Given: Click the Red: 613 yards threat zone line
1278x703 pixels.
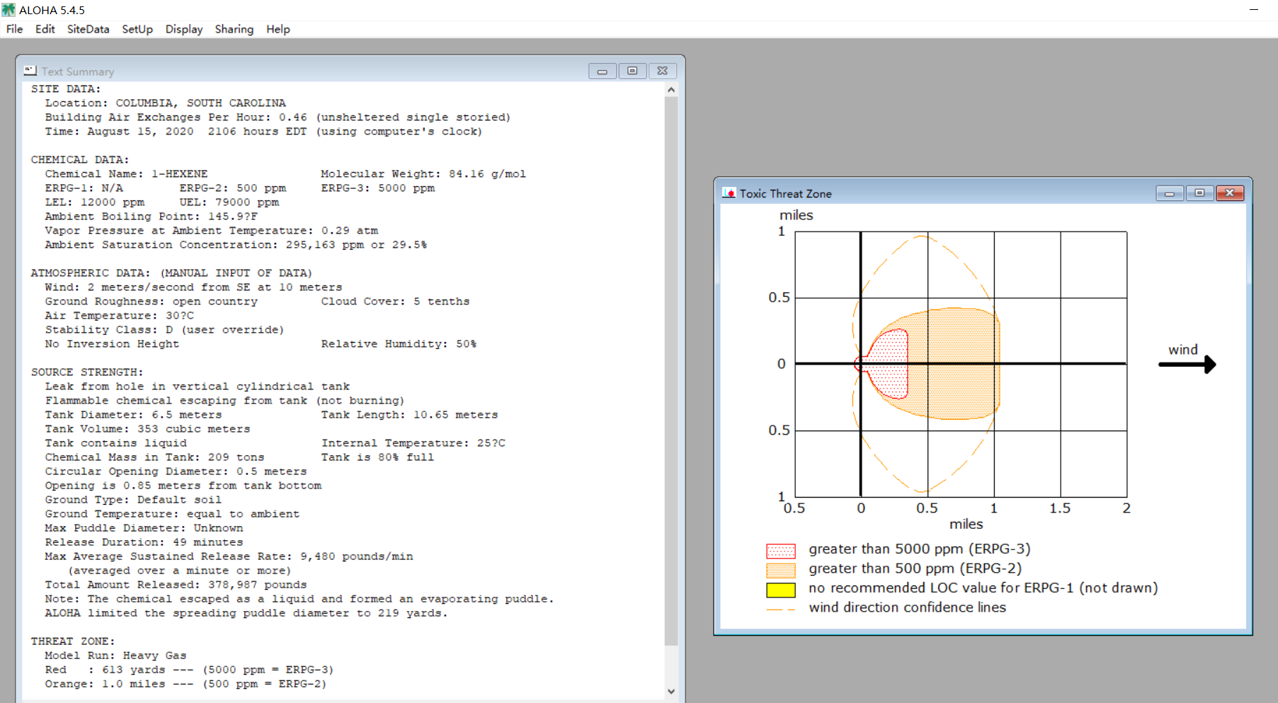Looking at the screenshot, I should 189,670.
